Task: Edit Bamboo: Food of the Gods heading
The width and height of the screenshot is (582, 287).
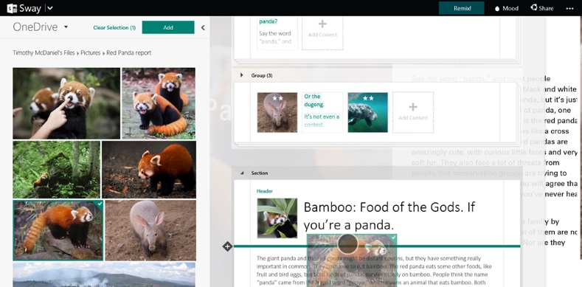Action: (389, 216)
